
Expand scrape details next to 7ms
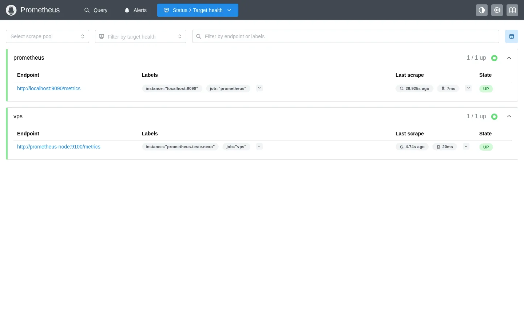coord(468,88)
